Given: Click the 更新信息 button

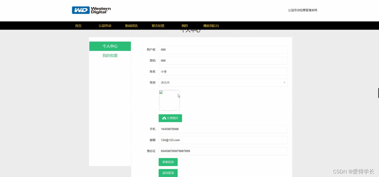Looking at the screenshot, I should pyautogui.click(x=168, y=162).
